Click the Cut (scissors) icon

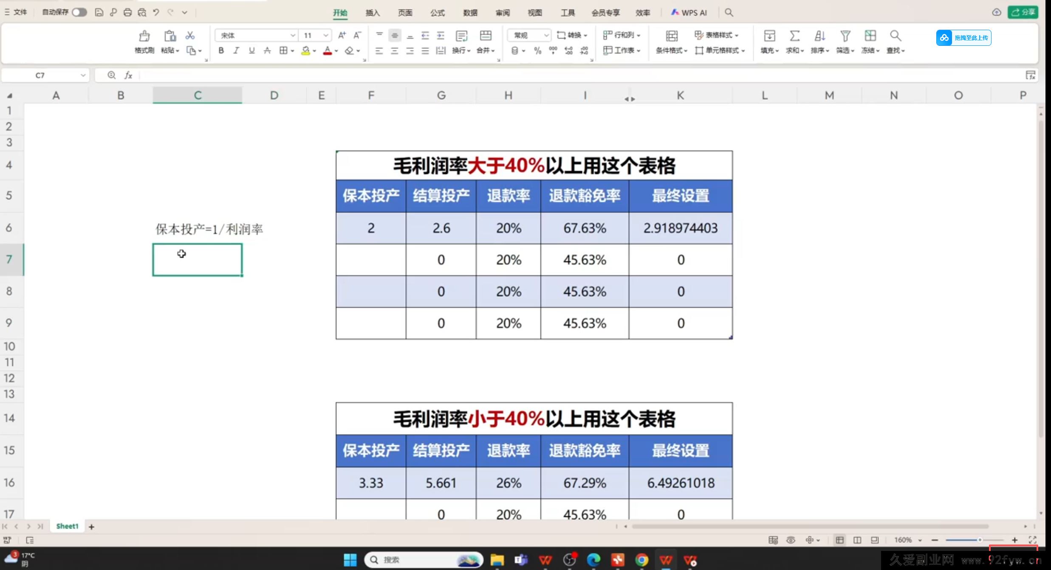(x=190, y=35)
